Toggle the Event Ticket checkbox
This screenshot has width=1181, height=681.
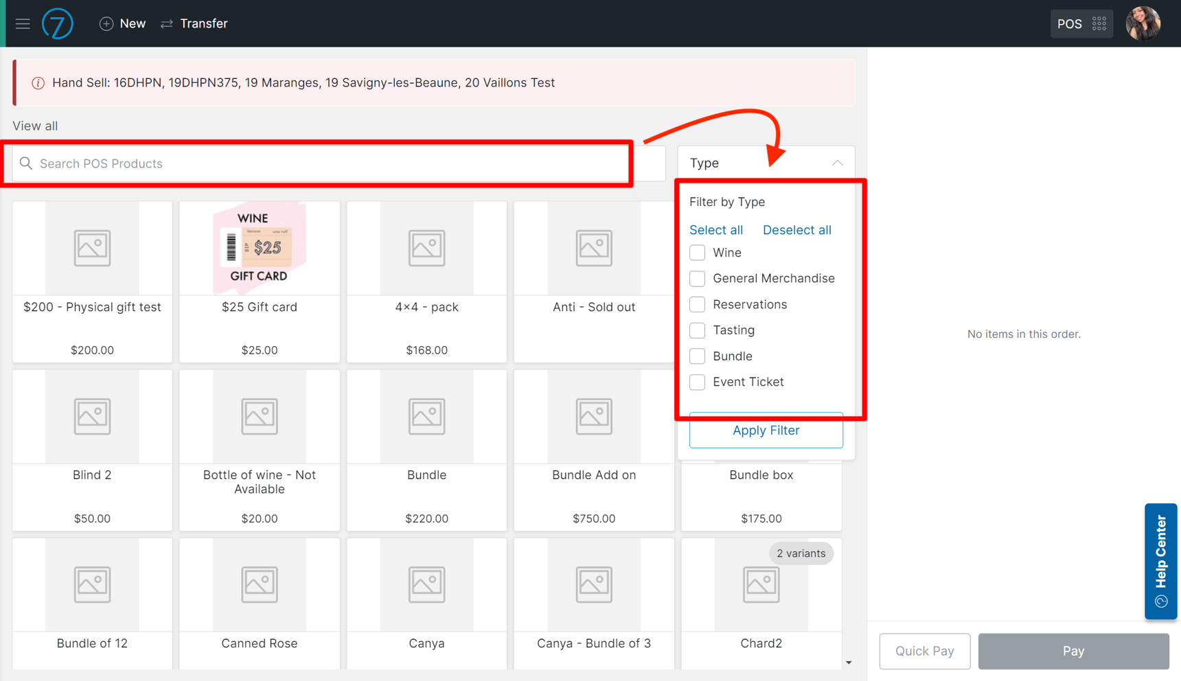coord(697,382)
